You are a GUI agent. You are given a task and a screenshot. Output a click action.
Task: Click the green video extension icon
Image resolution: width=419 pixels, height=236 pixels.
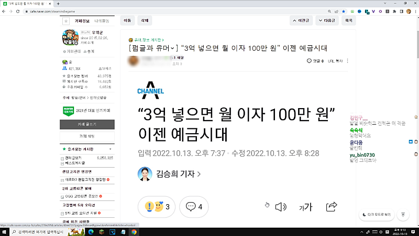[x=352, y=11]
